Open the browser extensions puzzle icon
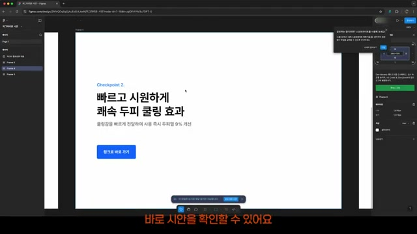 pyautogui.click(x=397, y=12)
